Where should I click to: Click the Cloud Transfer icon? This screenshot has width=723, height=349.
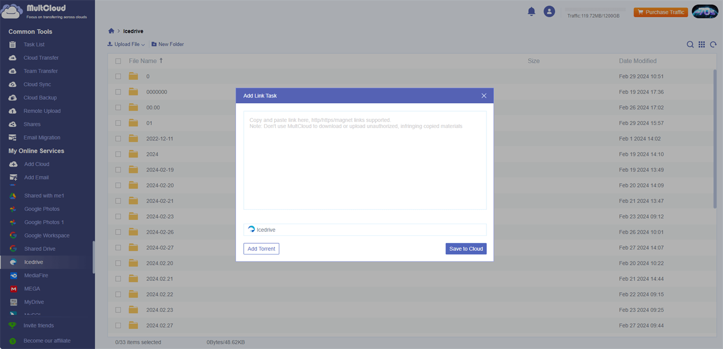click(13, 58)
